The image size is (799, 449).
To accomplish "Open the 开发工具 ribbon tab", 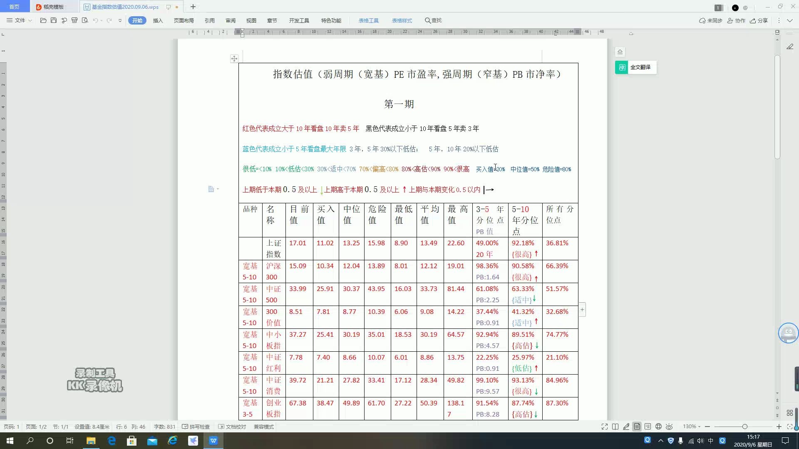I will 299,20.
